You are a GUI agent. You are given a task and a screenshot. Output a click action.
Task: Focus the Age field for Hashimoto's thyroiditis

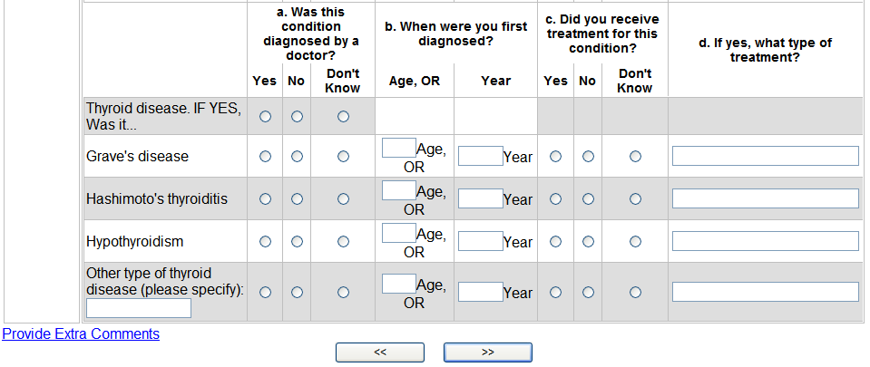pos(399,190)
